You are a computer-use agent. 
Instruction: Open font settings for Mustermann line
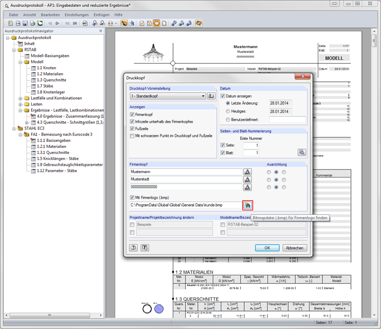(x=247, y=172)
